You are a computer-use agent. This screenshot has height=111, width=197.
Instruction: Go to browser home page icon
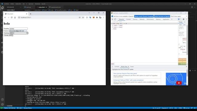tap(15, 18)
